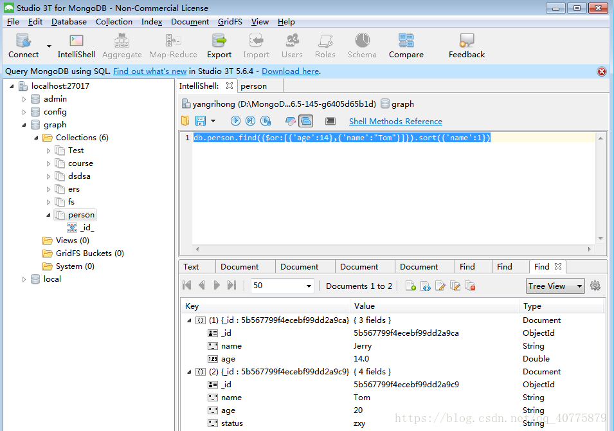Click the Map-Reduce toolbar icon

pyautogui.click(x=173, y=46)
